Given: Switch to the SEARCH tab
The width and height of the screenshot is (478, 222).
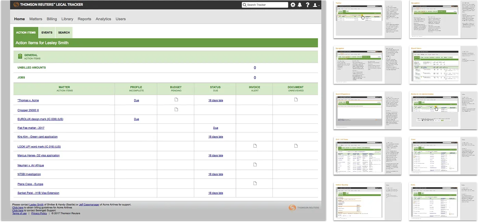Looking at the screenshot, I should tap(64, 32).
